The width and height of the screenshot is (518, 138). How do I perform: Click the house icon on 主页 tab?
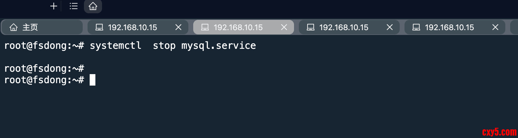[x=14, y=27]
